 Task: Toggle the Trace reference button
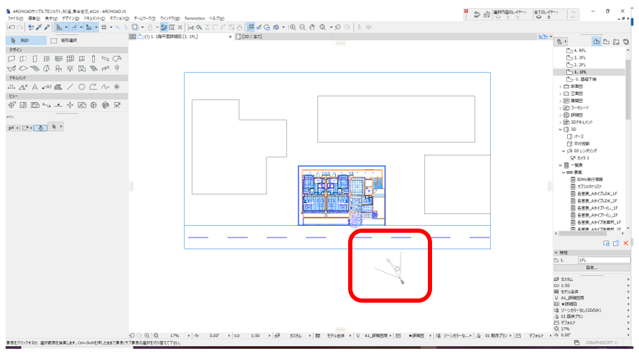pyautogui.click(x=135, y=27)
